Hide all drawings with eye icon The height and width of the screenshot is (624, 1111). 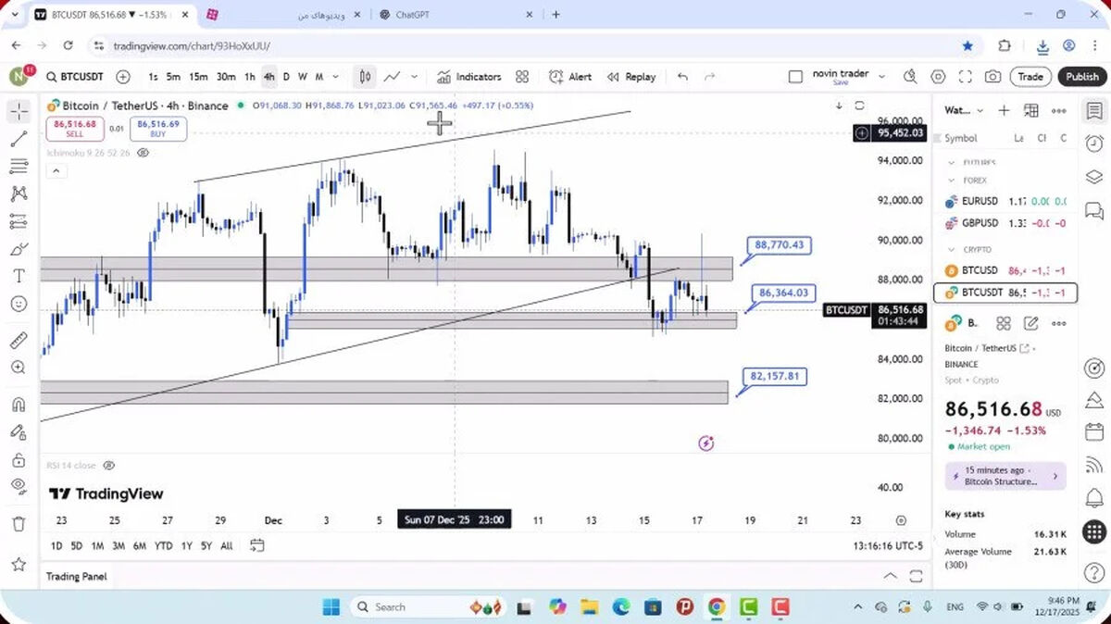19,486
